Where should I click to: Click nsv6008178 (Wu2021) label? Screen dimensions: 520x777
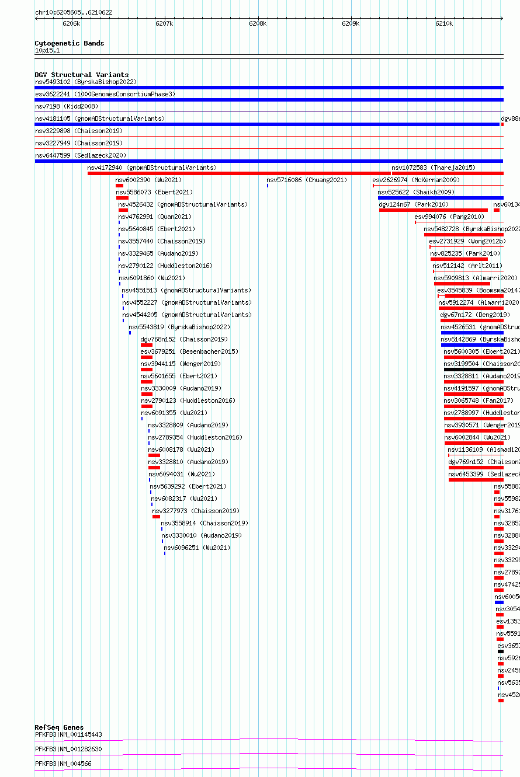pos(181,450)
